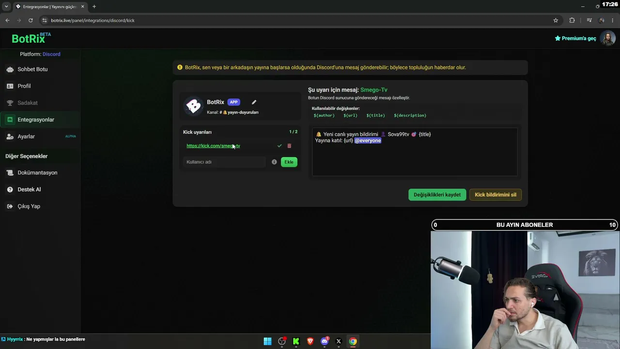Select the Entegrasyonlar browser tab
620x349 pixels.
point(50,7)
